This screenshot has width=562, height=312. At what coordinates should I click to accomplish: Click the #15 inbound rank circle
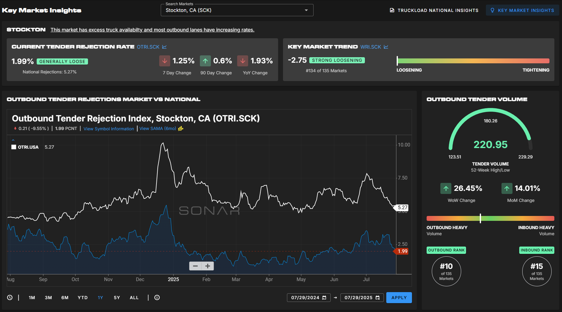(537, 271)
